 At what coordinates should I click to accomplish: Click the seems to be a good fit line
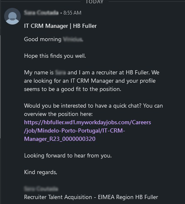pos(73,89)
